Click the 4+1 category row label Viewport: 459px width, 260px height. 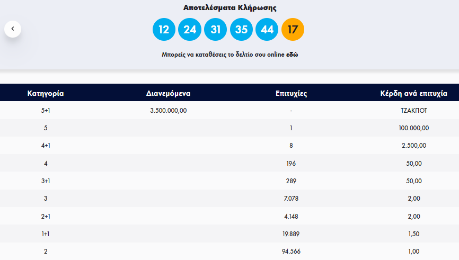tap(46, 146)
